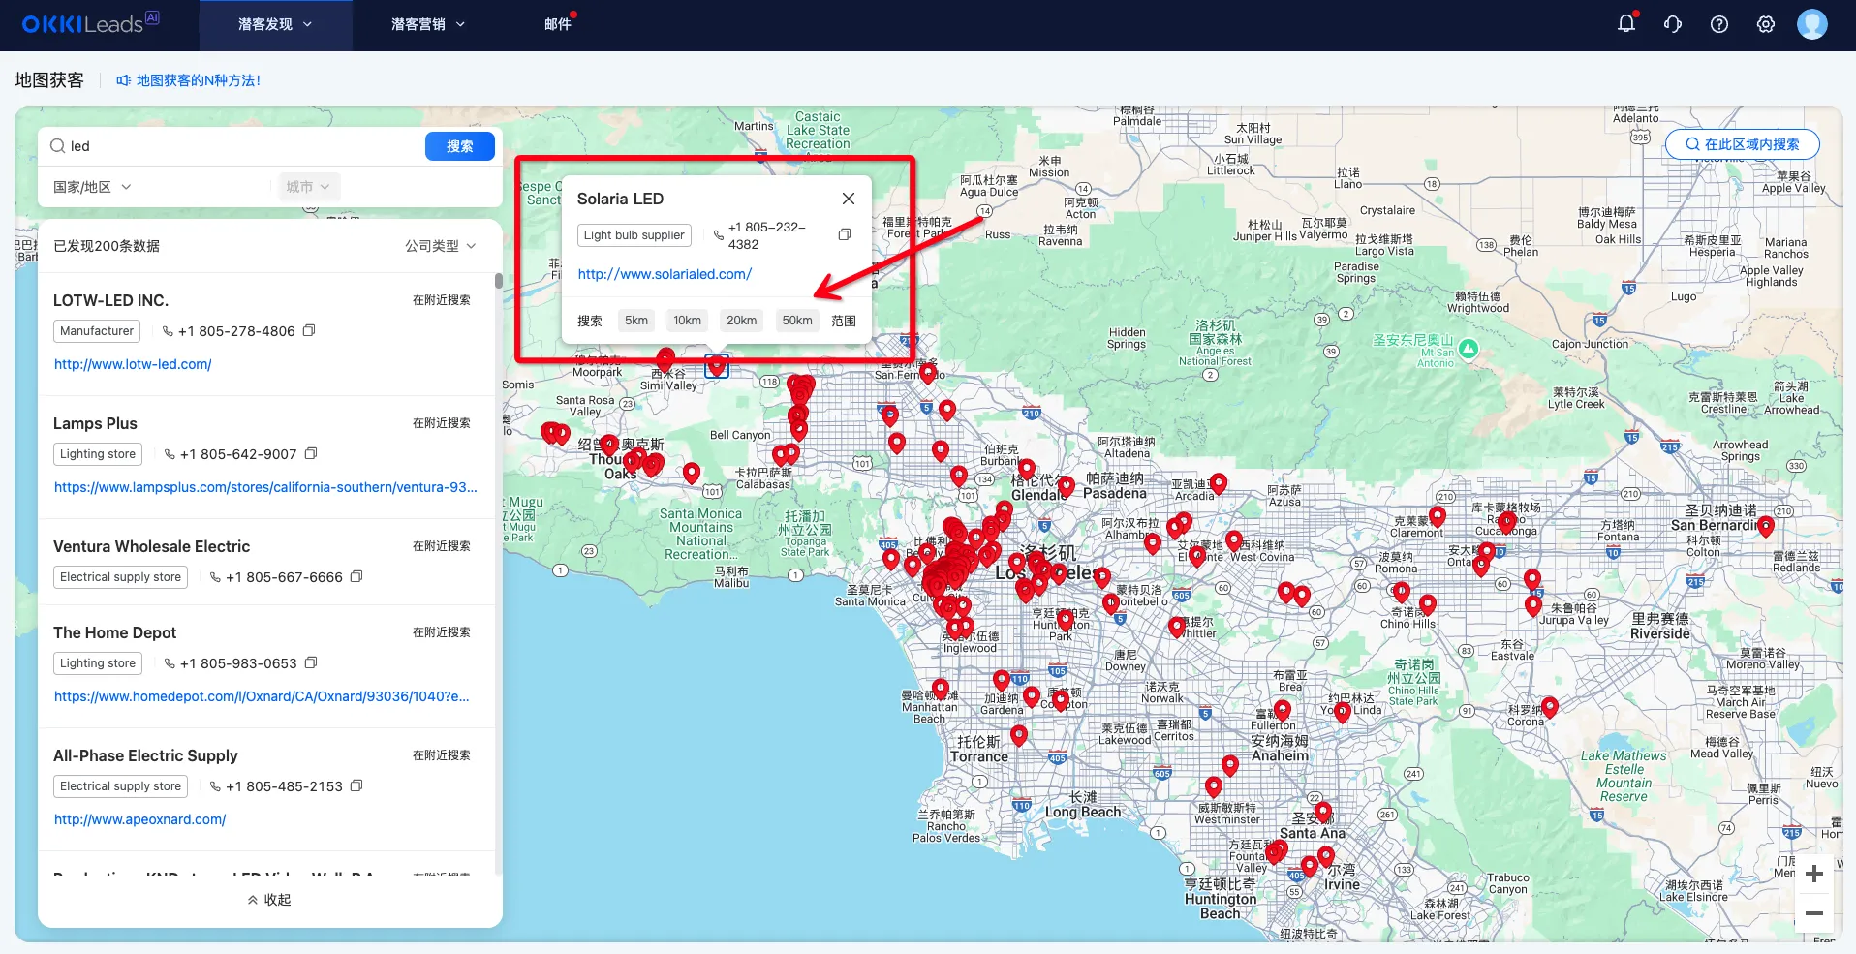The height and width of the screenshot is (954, 1856).
Task: Click the results list scrollbar
Action: coord(499,281)
